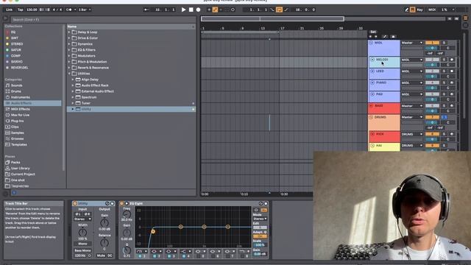Unfold the DRUMS group track
Viewport: 471px width, 265px height.
tap(371, 117)
